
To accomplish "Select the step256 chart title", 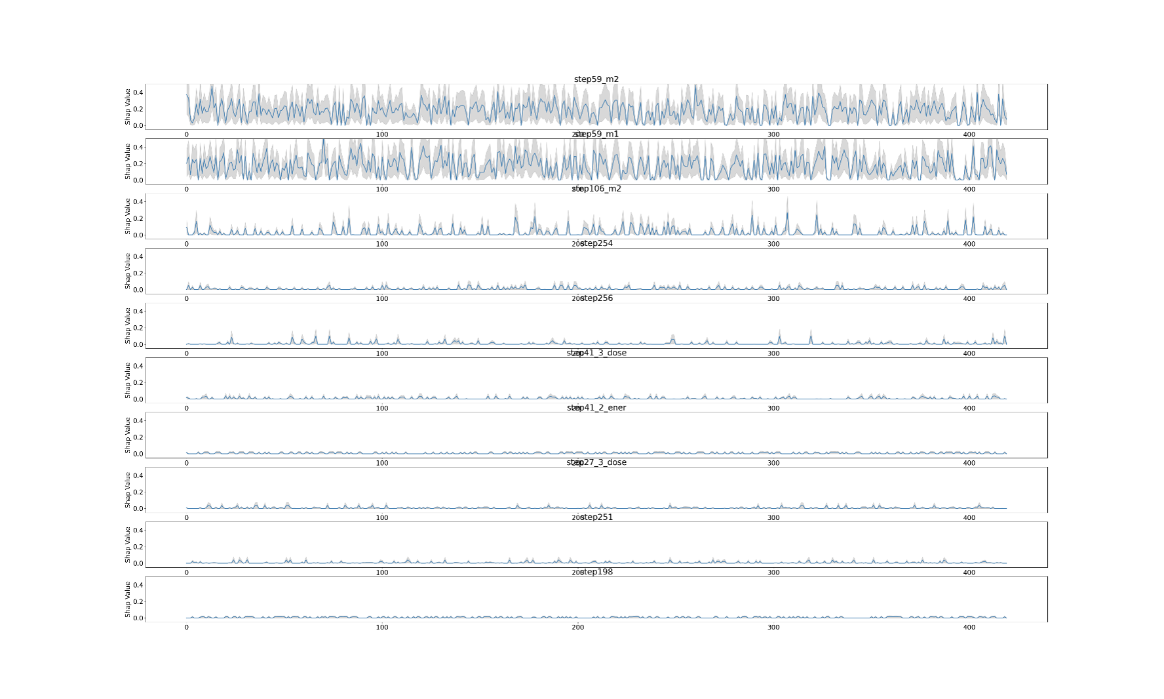I will coord(596,298).
